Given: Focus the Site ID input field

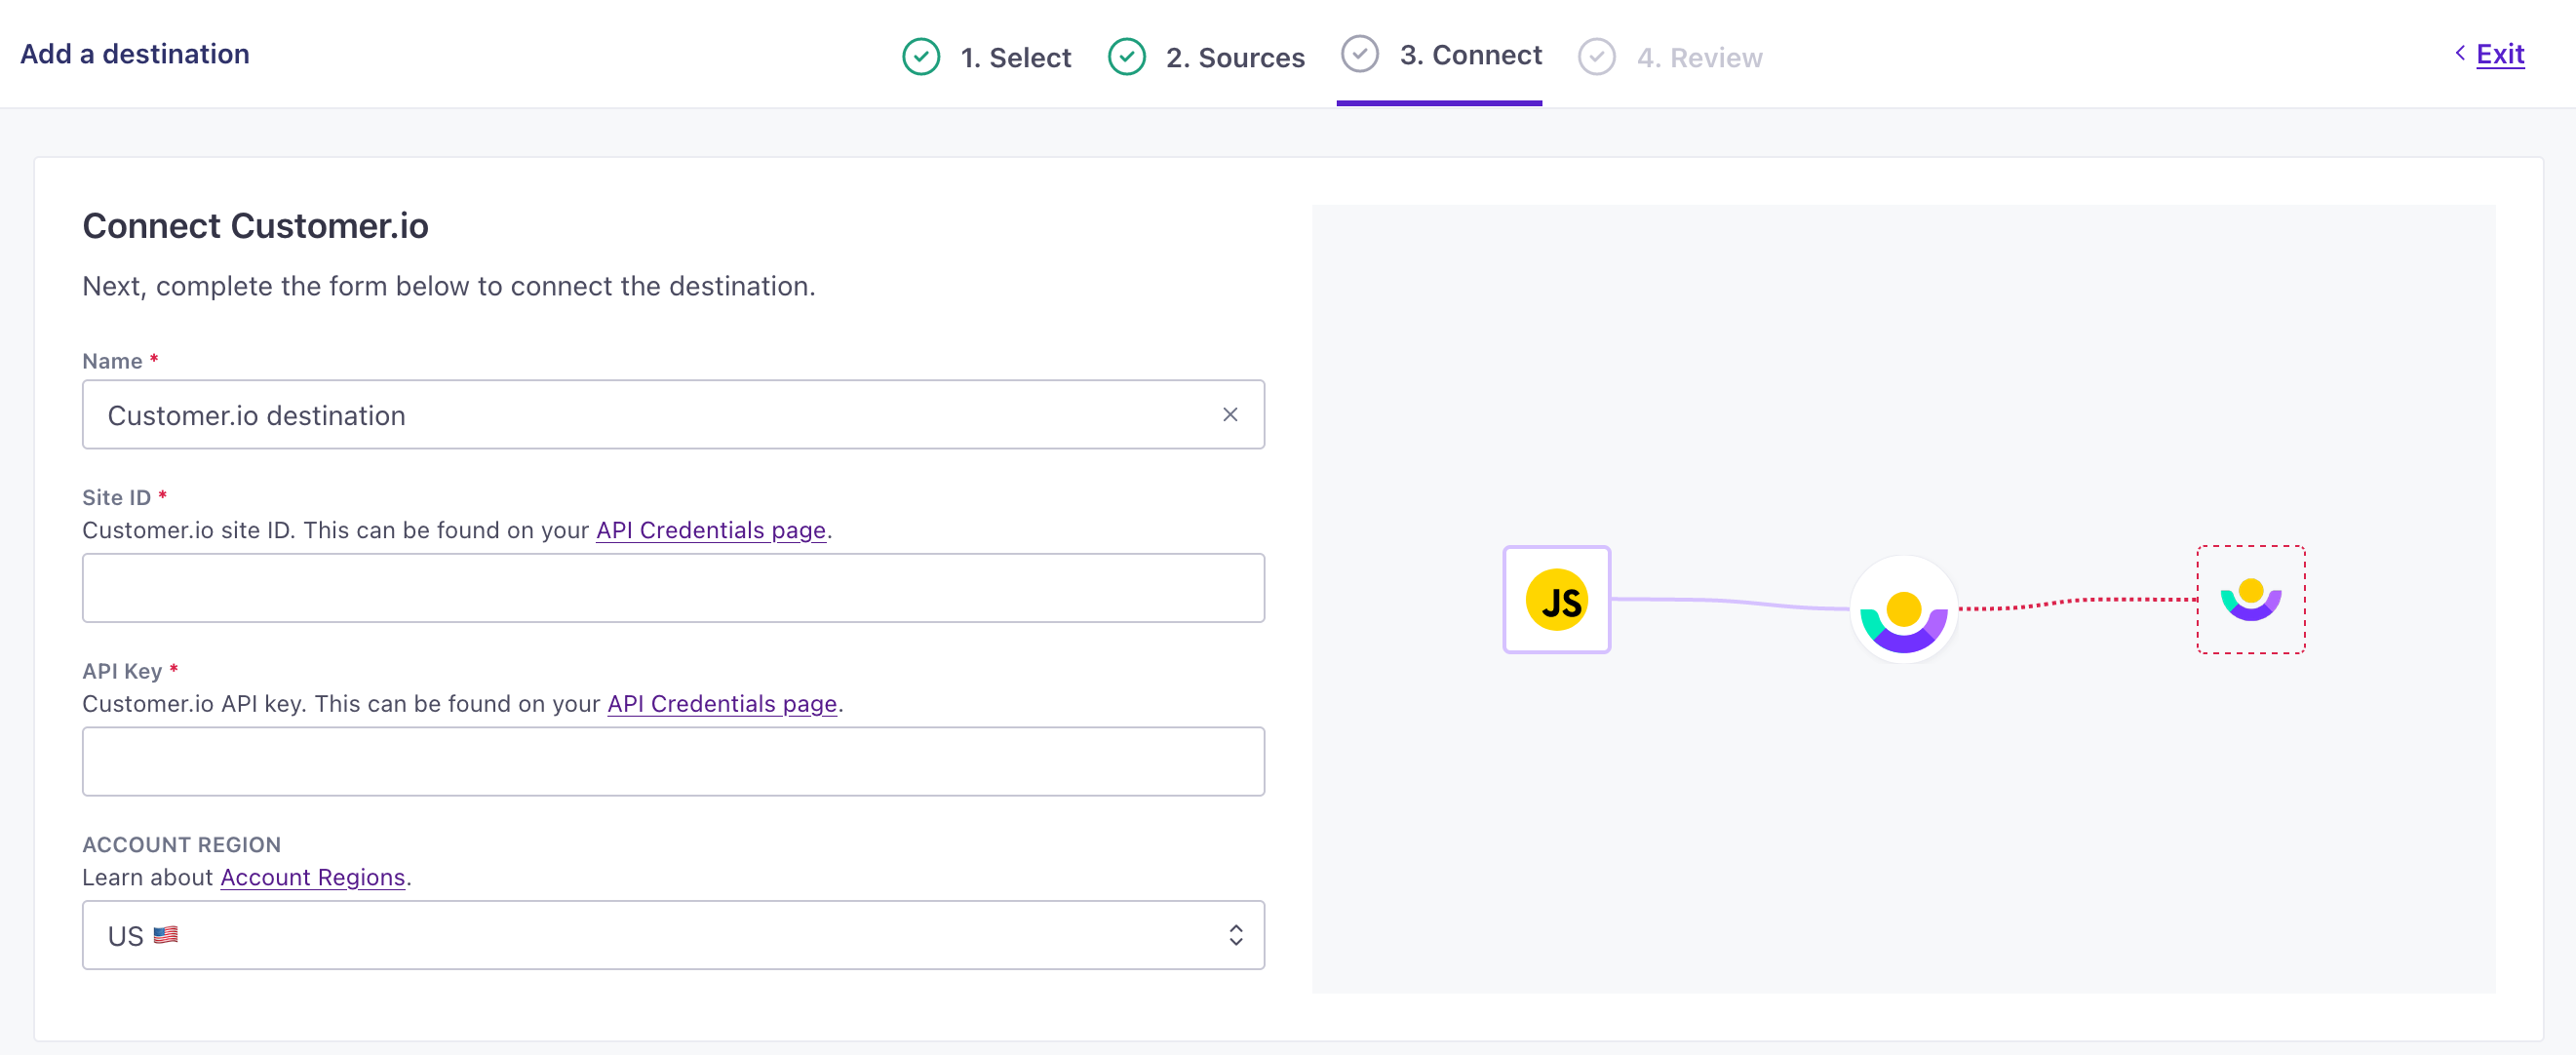Looking at the screenshot, I should click(x=673, y=588).
